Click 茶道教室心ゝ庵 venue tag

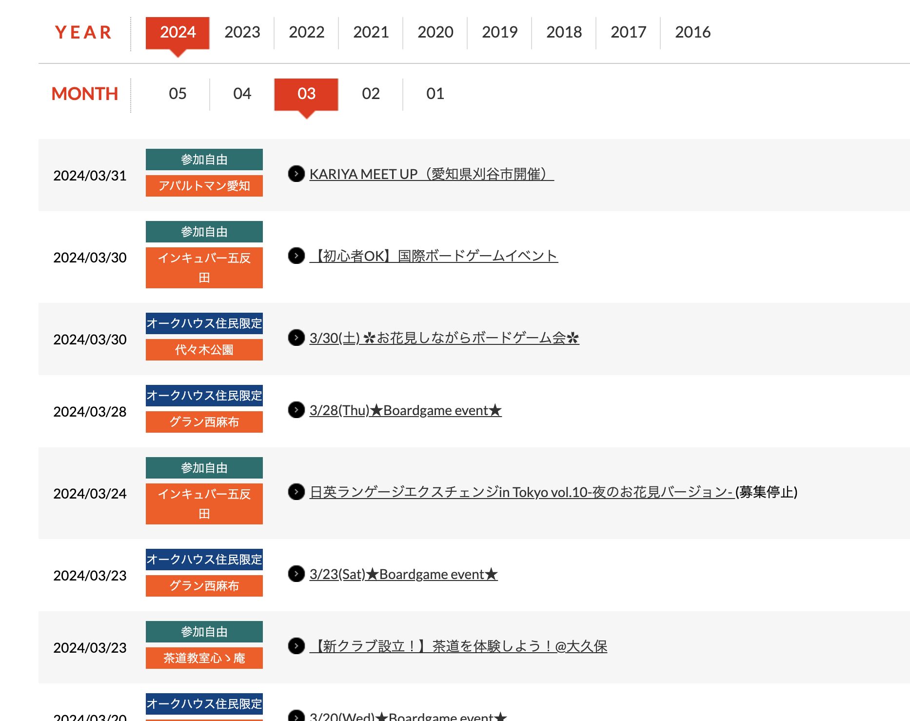[x=204, y=658]
